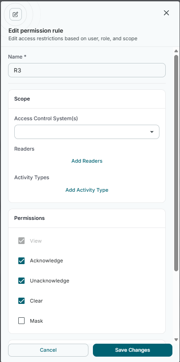This screenshot has width=180, height=362.
Task: Enable the Mask permission checkbox
Action: pyautogui.click(x=21, y=321)
